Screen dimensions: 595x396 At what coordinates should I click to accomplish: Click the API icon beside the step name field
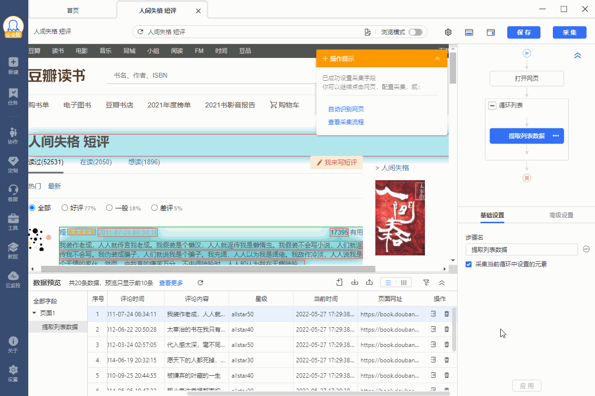coord(586,249)
